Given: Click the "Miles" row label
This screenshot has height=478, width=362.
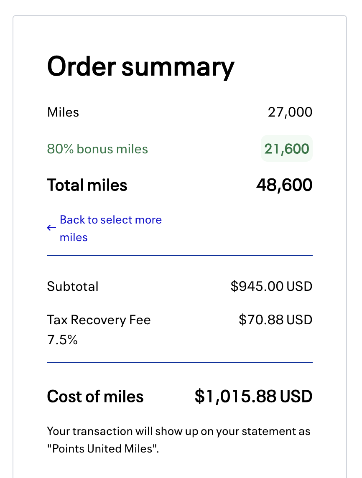Looking at the screenshot, I should (x=63, y=112).
